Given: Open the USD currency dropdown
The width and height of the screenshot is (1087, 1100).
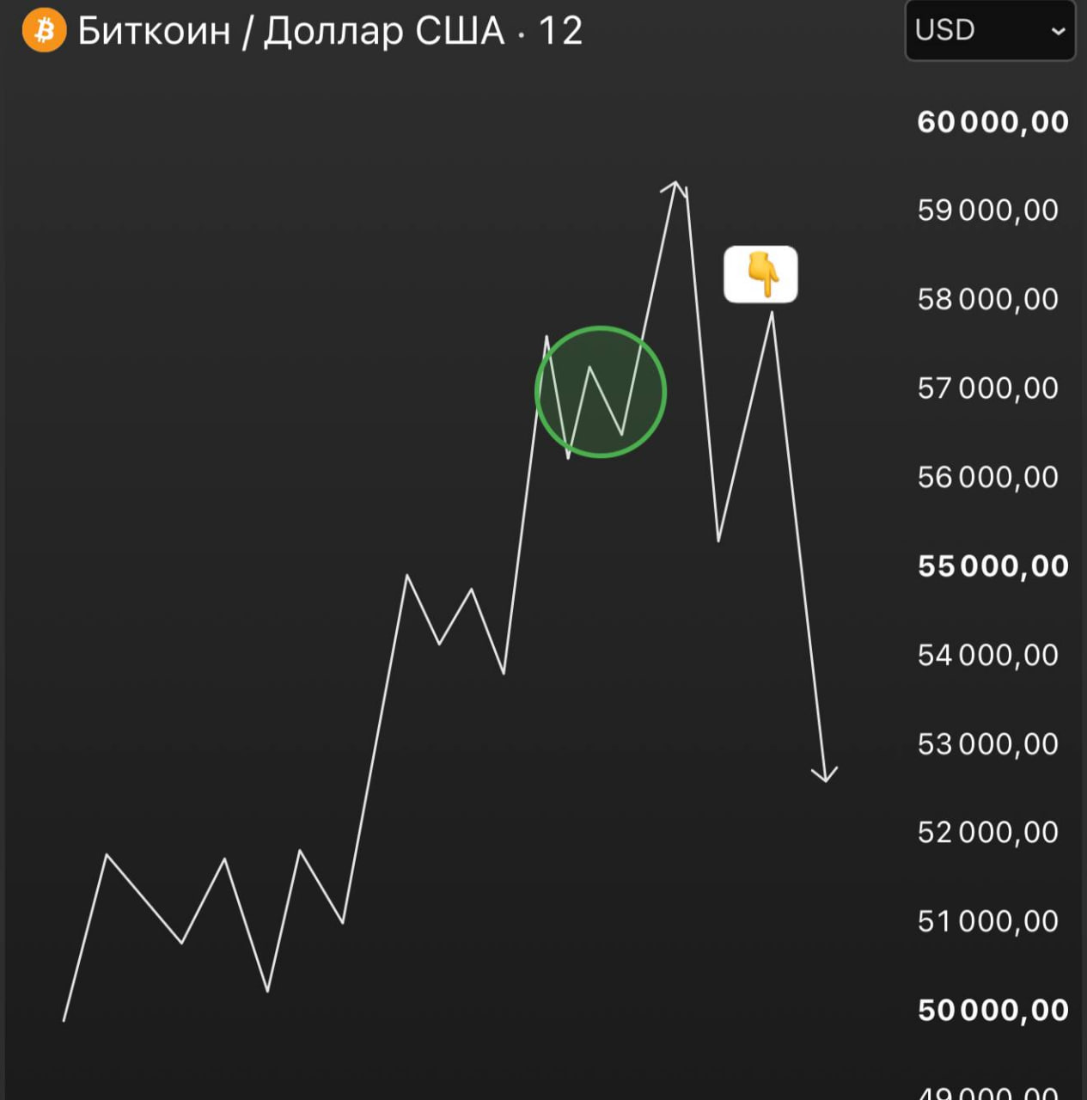Looking at the screenshot, I should (990, 30).
